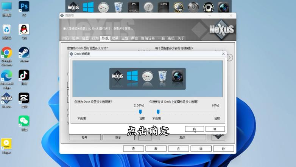Open the CapCut 剪映 desktop shortcut
Screen dimensions: 296x167
click(24, 100)
